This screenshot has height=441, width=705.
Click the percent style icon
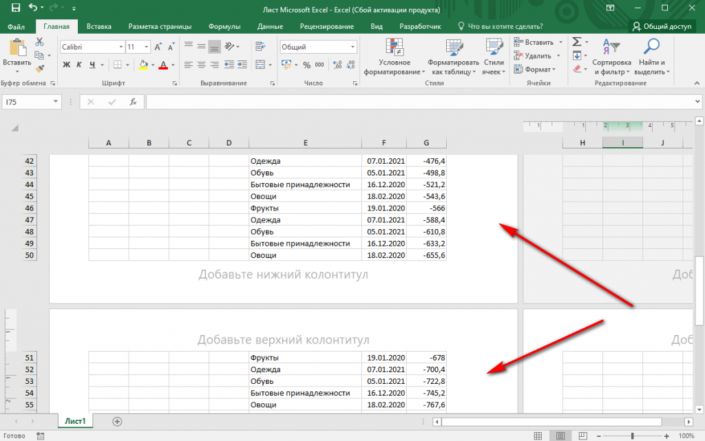click(x=306, y=65)
